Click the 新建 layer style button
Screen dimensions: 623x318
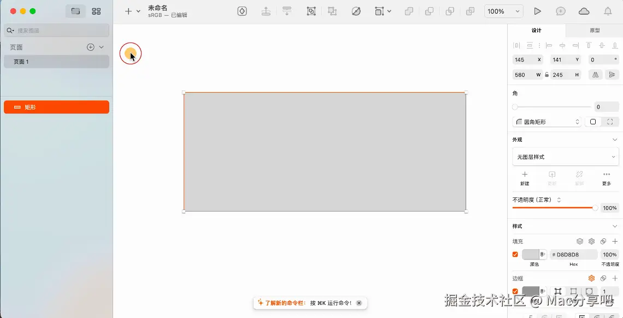[x=525, y=178]
